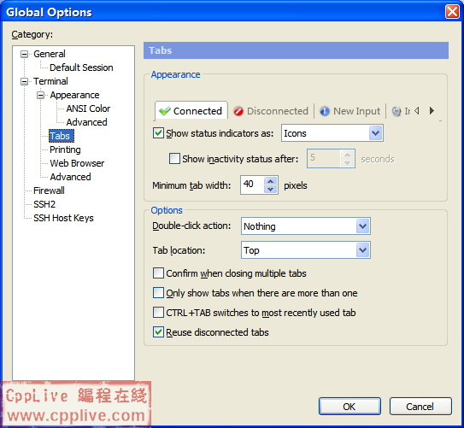The width and height of the screenshot is (464, 428).
Task: Select the ANSI Color category
Action: [x=88, y=108]
